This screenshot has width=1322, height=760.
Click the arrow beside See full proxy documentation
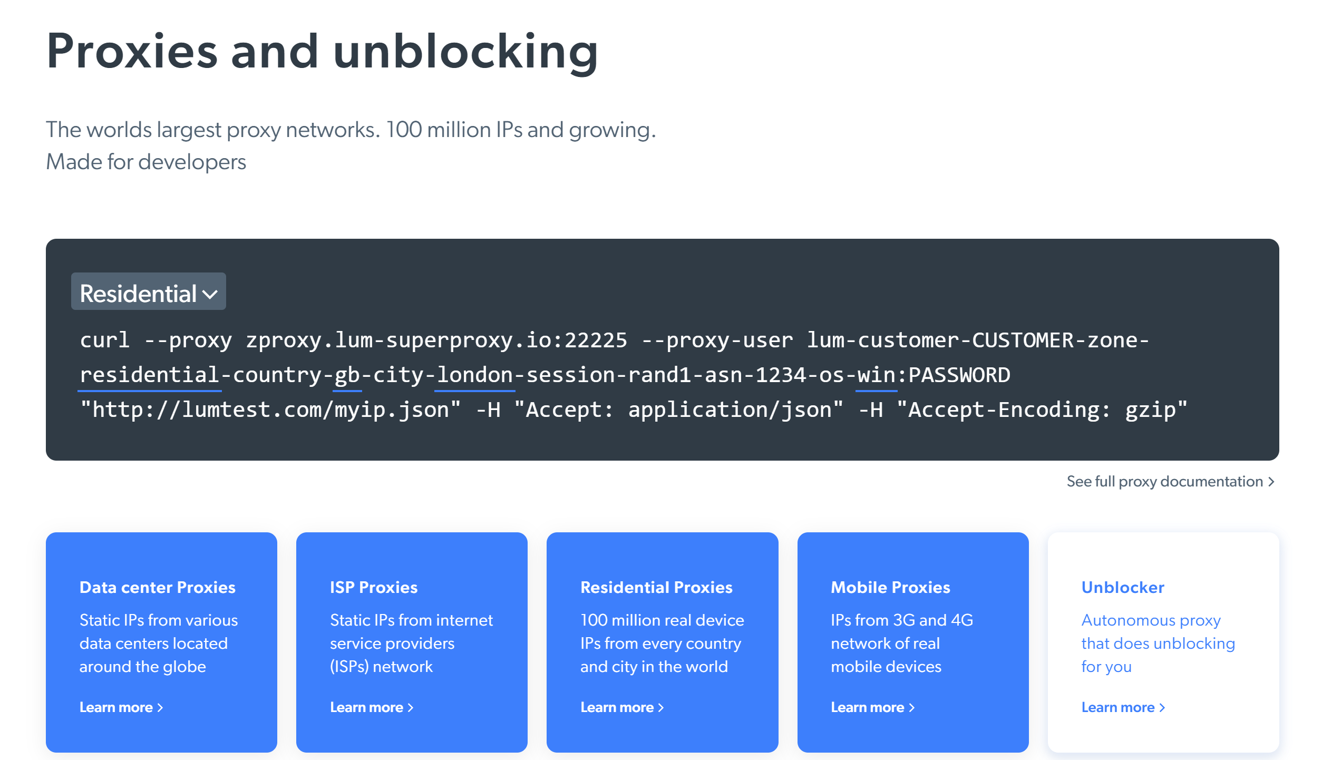point(1271,481)
